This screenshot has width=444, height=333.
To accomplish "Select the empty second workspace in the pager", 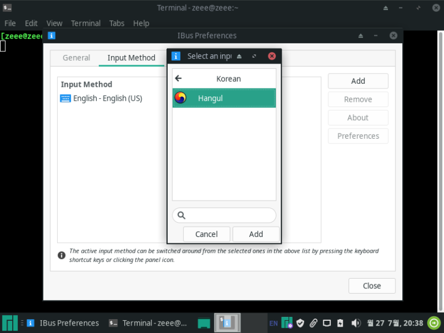I will click(x=254, y=323).
